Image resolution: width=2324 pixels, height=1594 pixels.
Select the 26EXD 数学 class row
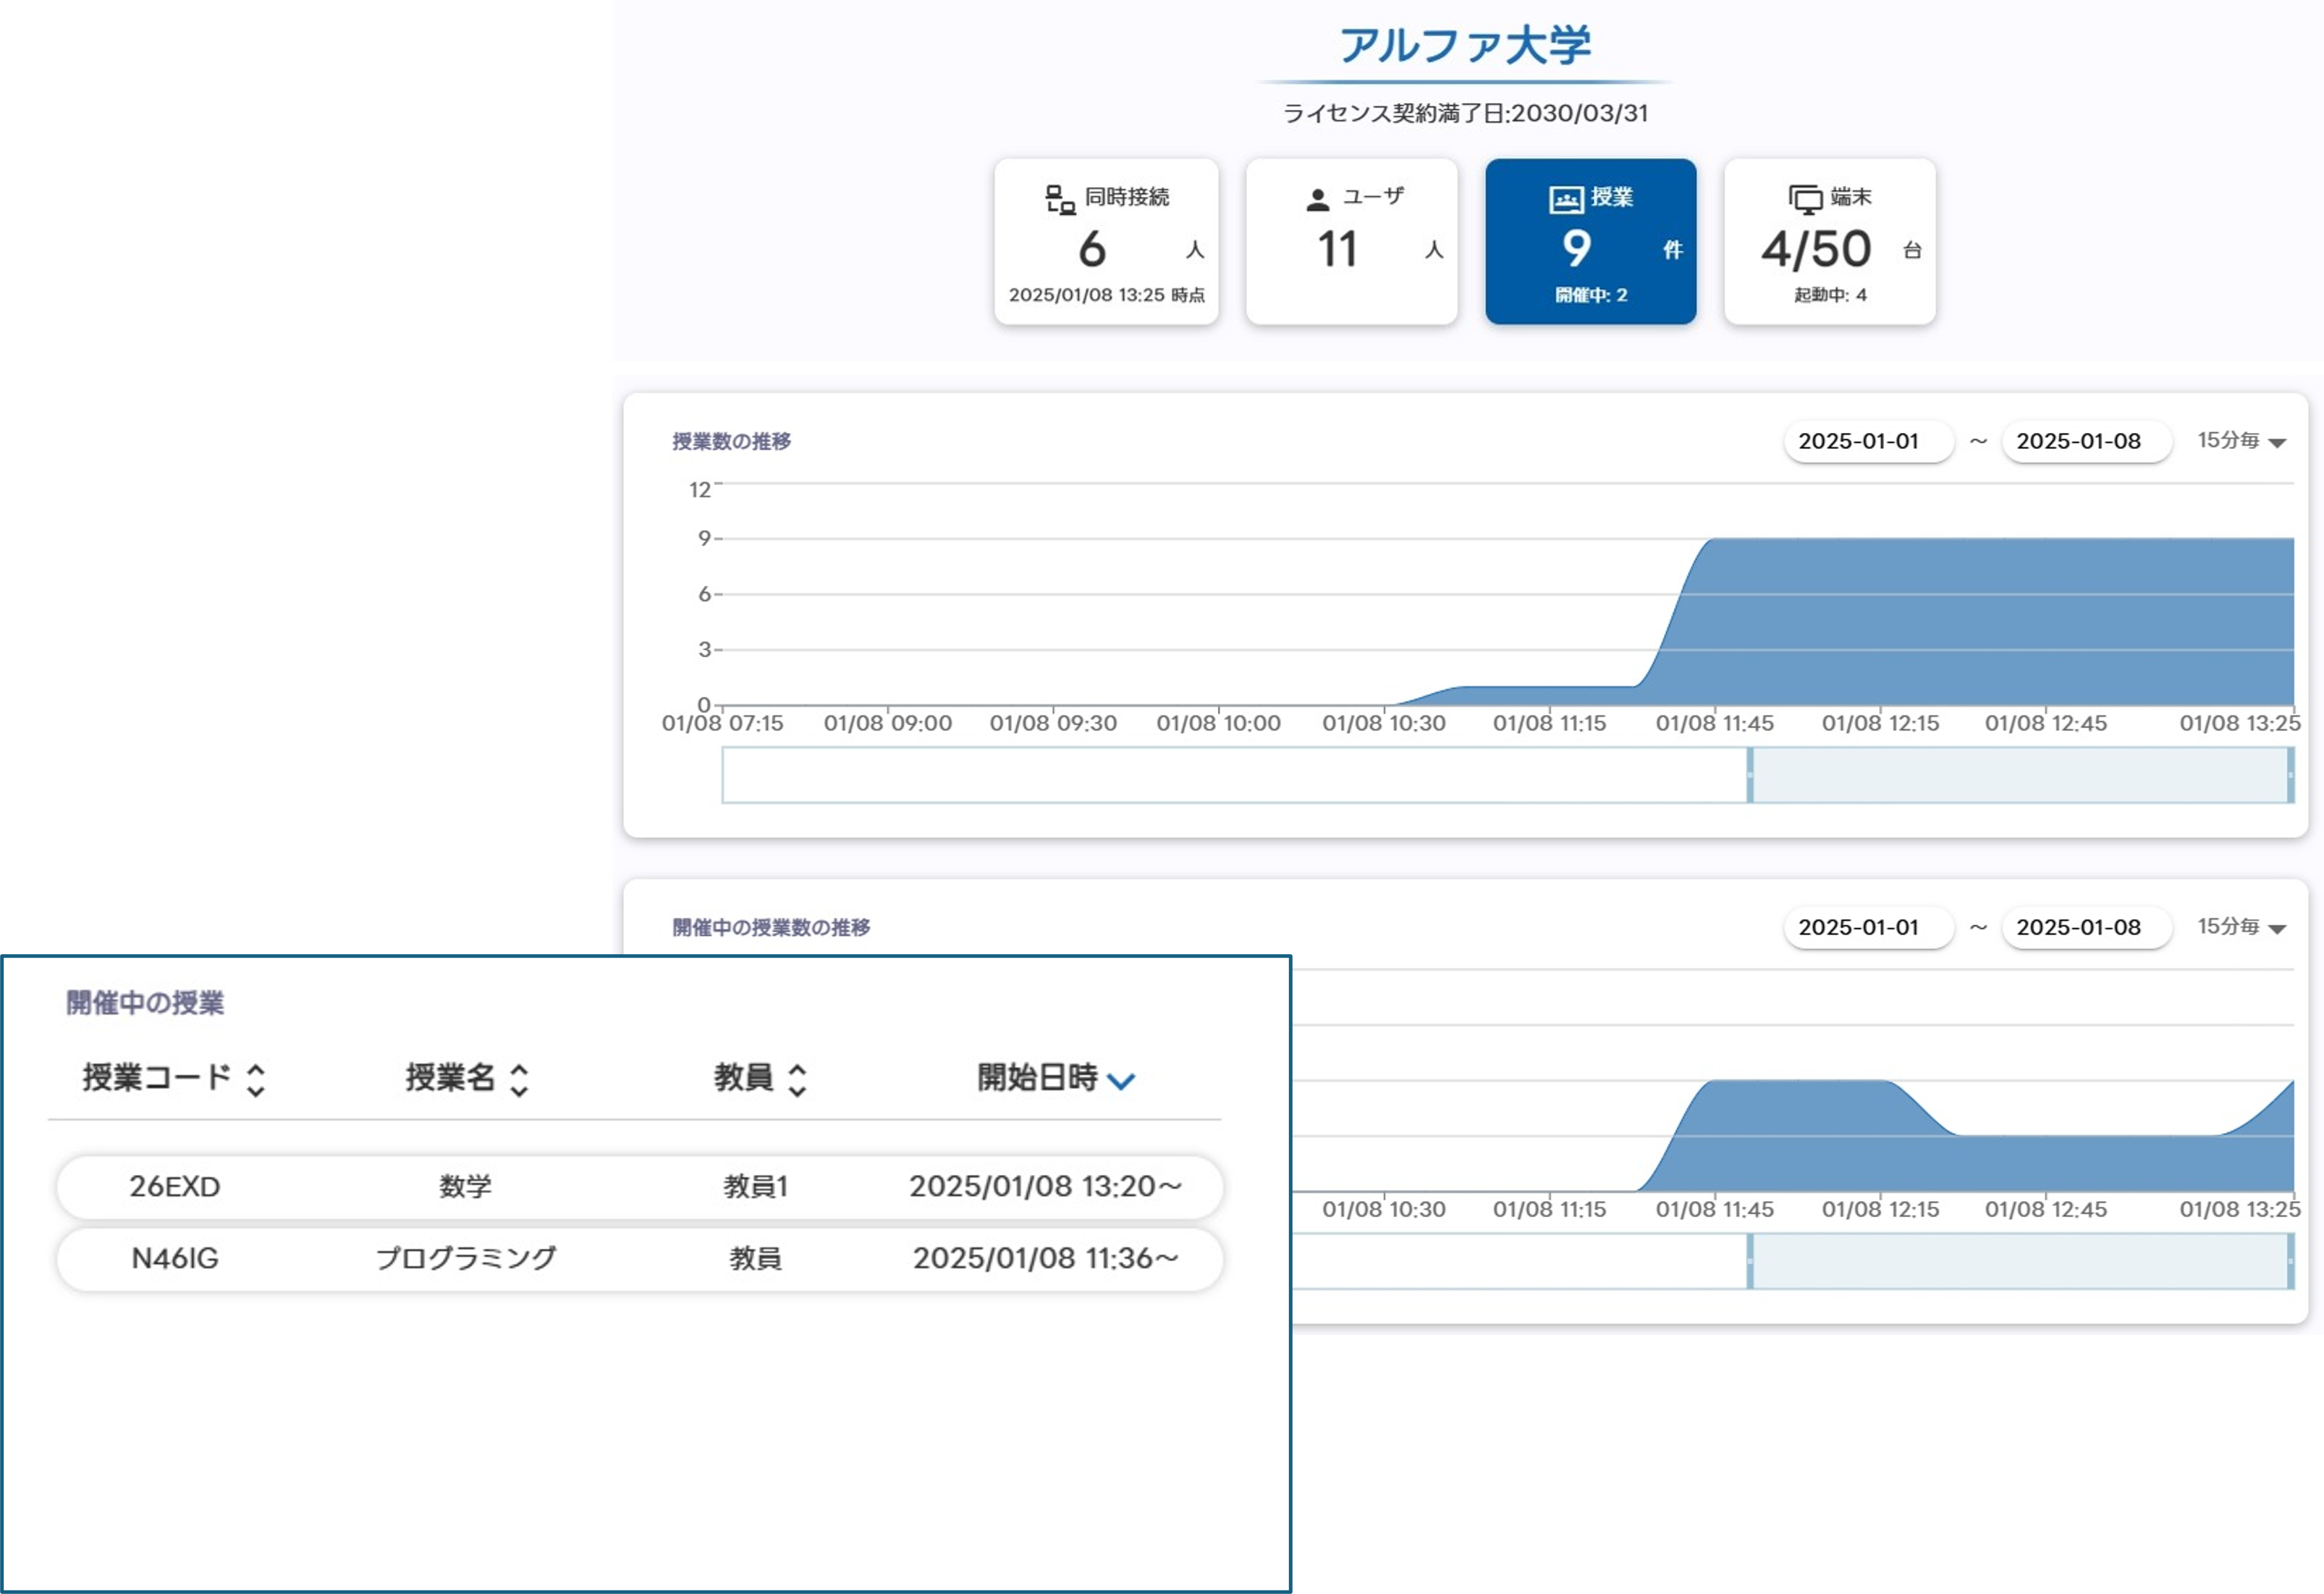point(640,1187)
